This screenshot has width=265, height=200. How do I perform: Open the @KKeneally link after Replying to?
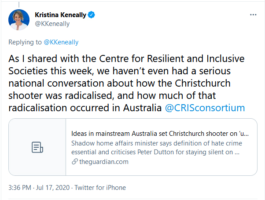click(x=61, y=42)
